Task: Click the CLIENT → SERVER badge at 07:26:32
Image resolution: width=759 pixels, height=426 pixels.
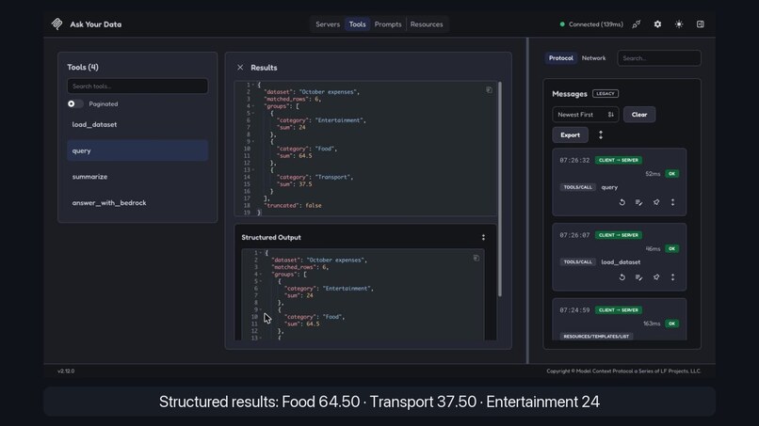Action: click(619, 160)
